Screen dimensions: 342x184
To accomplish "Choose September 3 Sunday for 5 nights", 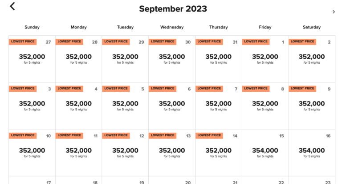I will (32, 106).
